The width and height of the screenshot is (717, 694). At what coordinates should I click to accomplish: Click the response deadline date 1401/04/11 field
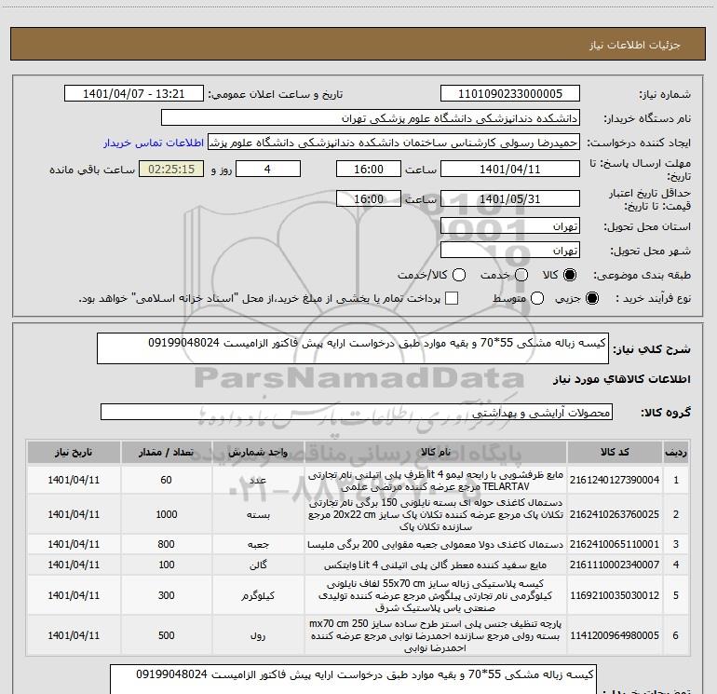(510, 170)
